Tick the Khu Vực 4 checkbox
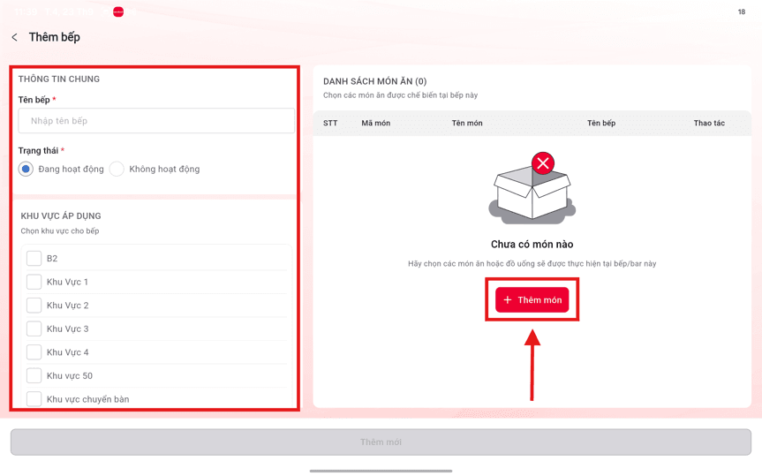Viewport: 762px width, 476px height. coord(34,352)
